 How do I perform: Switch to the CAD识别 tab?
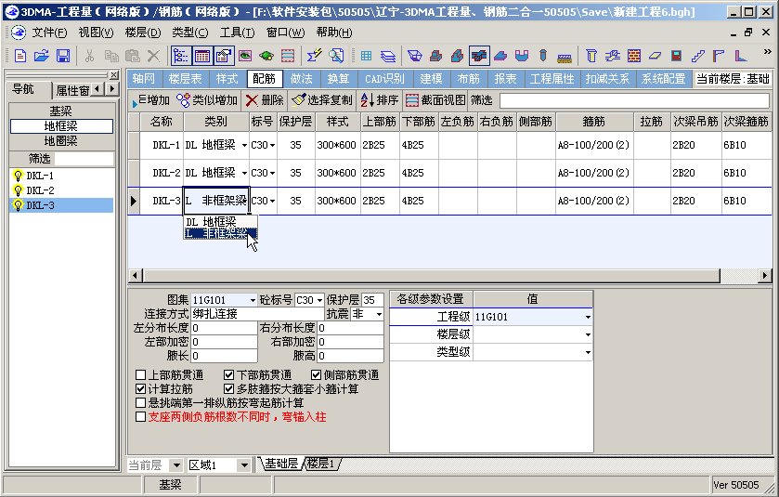point(384,79)
